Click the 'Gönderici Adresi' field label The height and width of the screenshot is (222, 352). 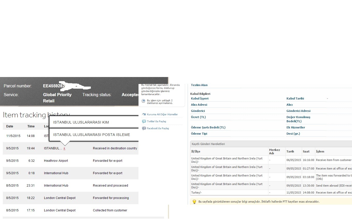298,111
